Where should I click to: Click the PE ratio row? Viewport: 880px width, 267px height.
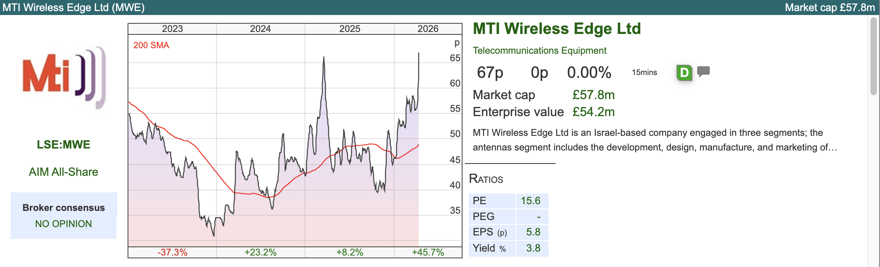[x=508, y=201]
